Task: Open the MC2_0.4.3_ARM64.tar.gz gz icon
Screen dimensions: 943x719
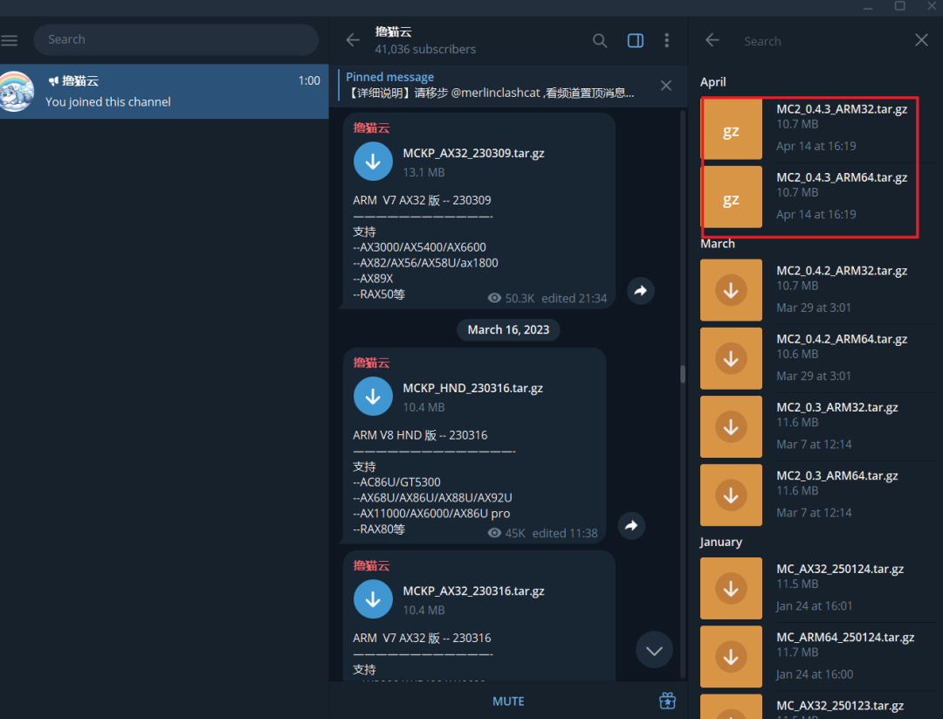Action: point(731,198)
